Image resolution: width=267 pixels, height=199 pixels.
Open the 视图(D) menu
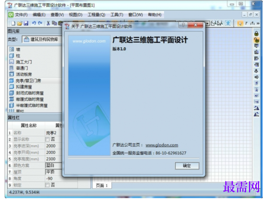(x=76, y=15)
